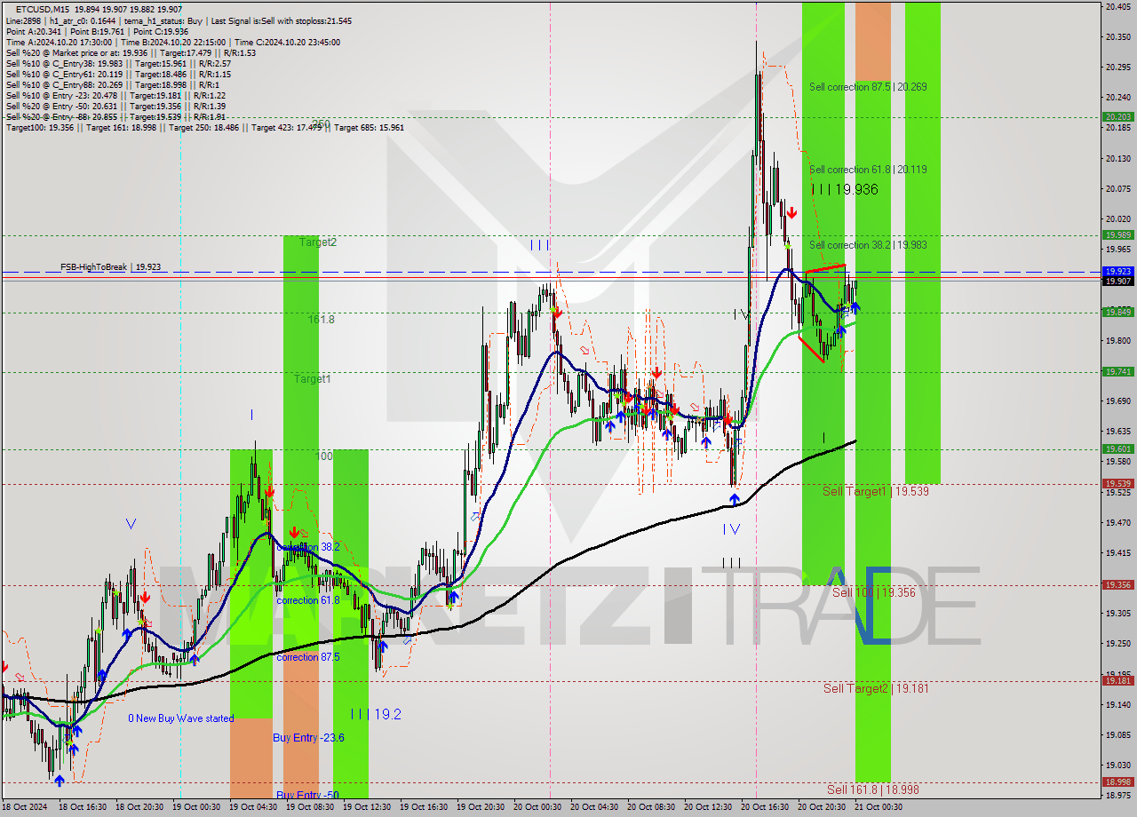Click the green 20.203 price tag

click(1117, 117)
